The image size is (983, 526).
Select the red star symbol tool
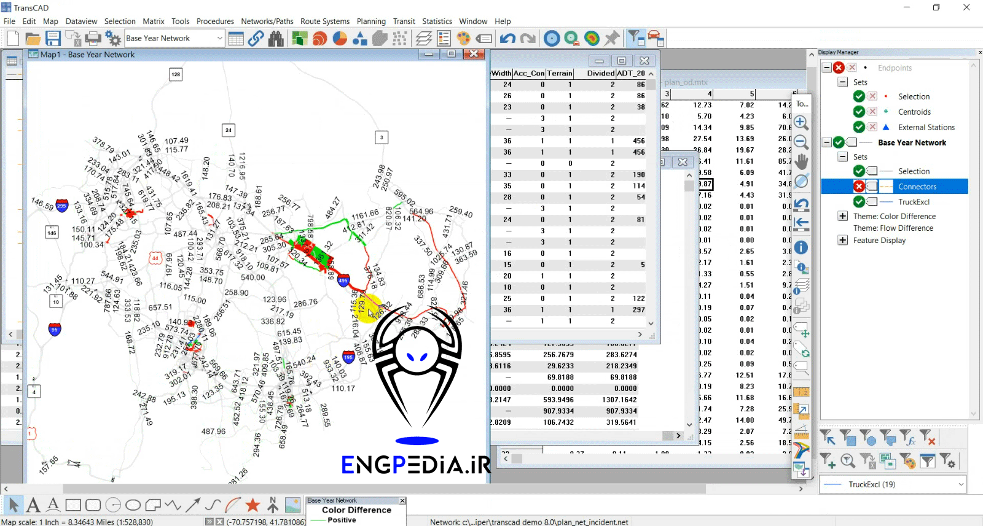253,505
